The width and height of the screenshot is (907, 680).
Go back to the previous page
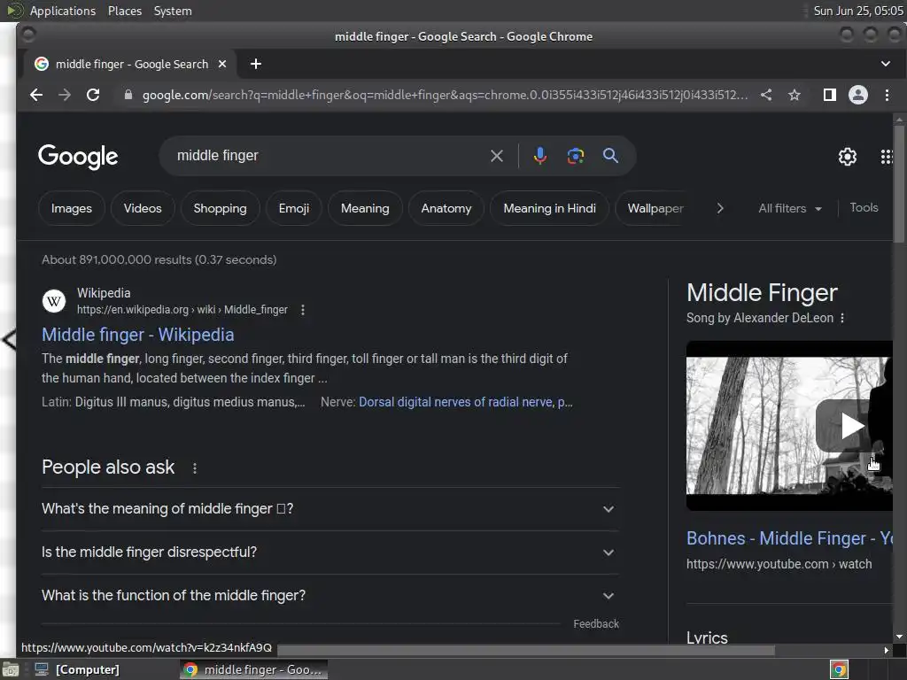click(36, 95)
